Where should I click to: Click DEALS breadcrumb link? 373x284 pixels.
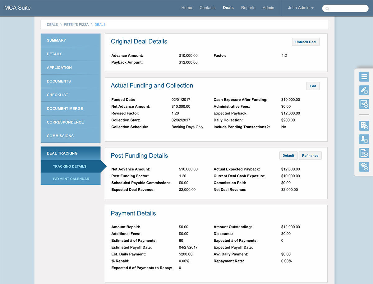(x=52, y=25)
